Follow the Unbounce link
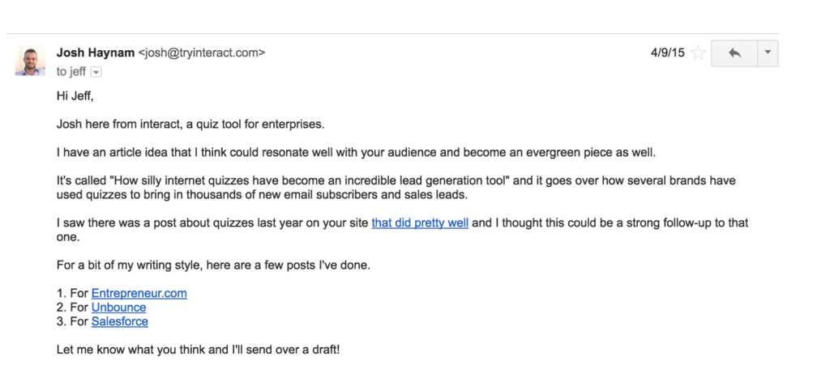 click(x=118, y=307)
